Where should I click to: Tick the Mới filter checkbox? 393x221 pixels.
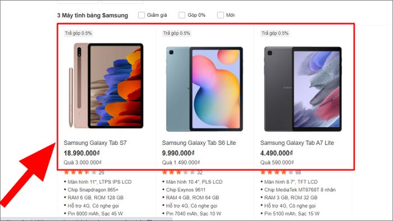[x=220, y=15]
